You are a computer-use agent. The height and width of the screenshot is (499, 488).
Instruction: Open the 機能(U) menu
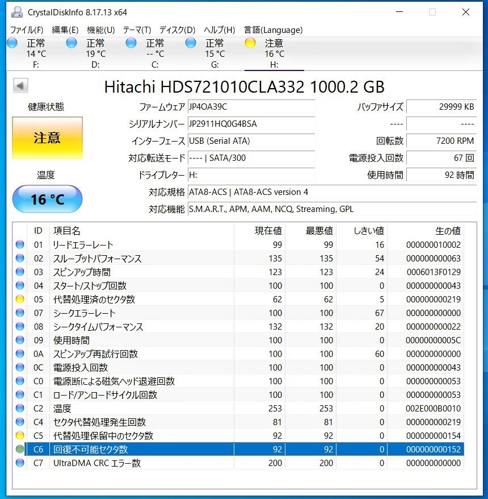point(100,30)
